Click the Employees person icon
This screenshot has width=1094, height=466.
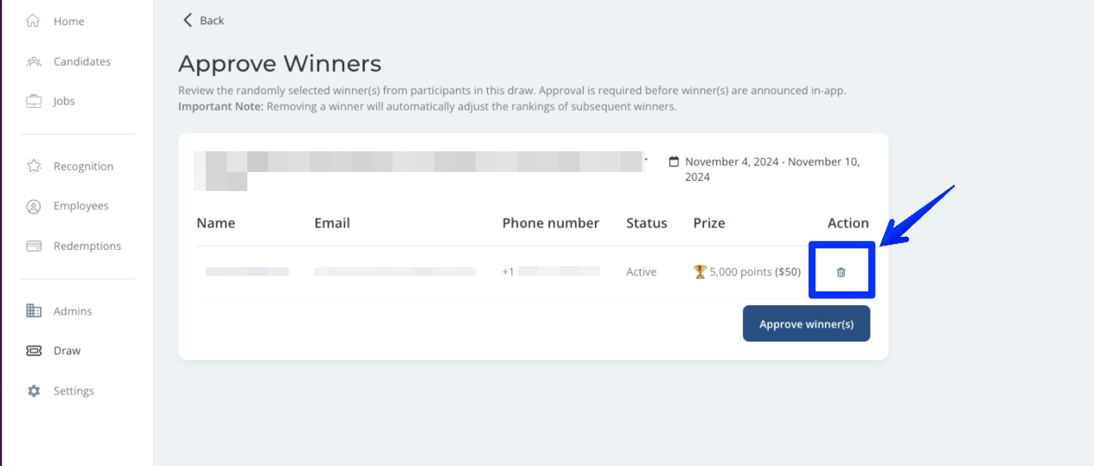(x=34, y=207)
